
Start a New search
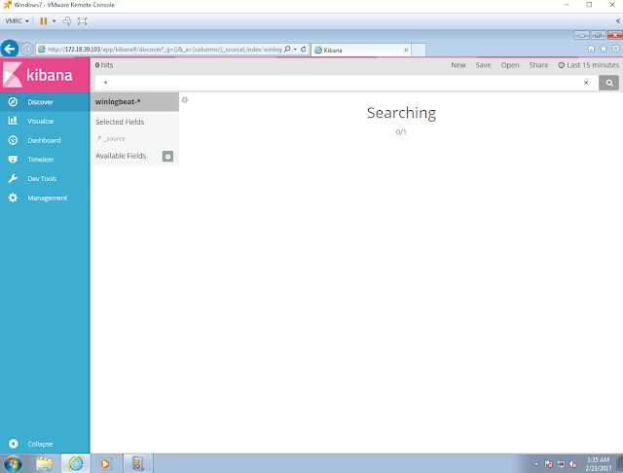click(x=458, y=65)
